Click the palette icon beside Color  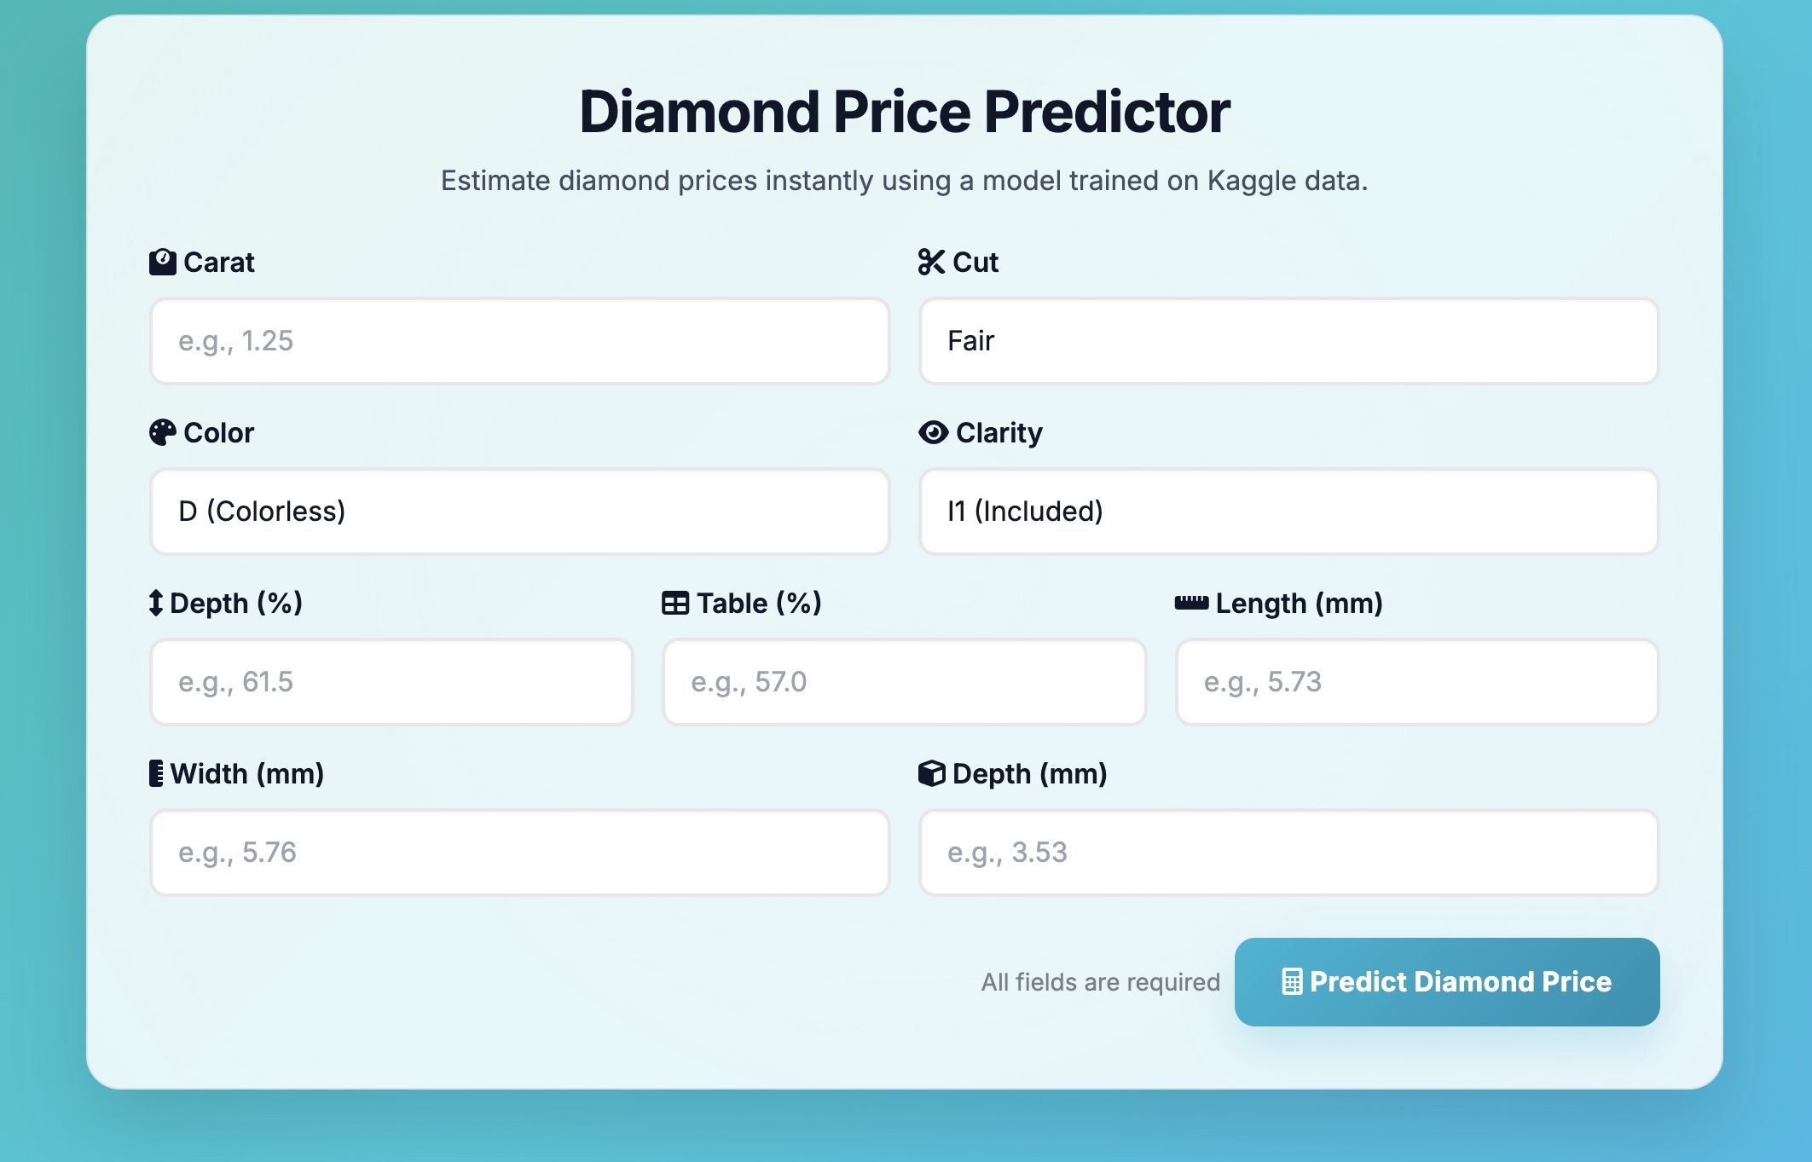click(162, 432)
